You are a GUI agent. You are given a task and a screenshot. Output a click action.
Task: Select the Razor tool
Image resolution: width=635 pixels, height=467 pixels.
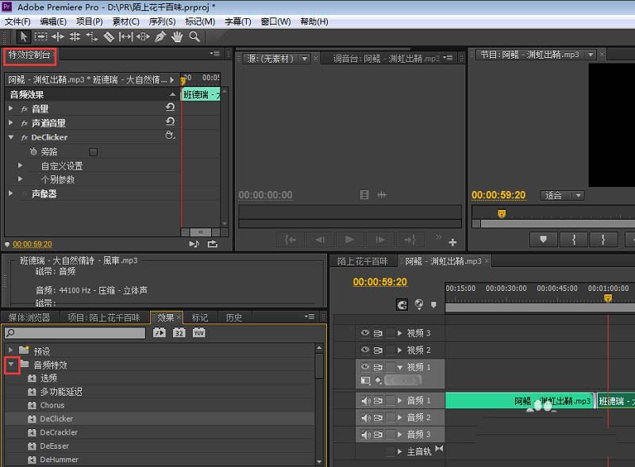(109, 36)
